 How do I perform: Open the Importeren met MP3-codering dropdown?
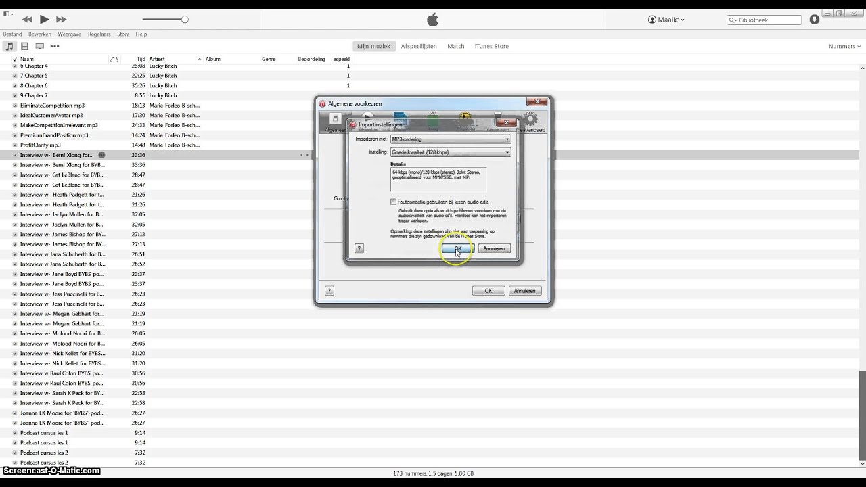[x=451, y=139]
